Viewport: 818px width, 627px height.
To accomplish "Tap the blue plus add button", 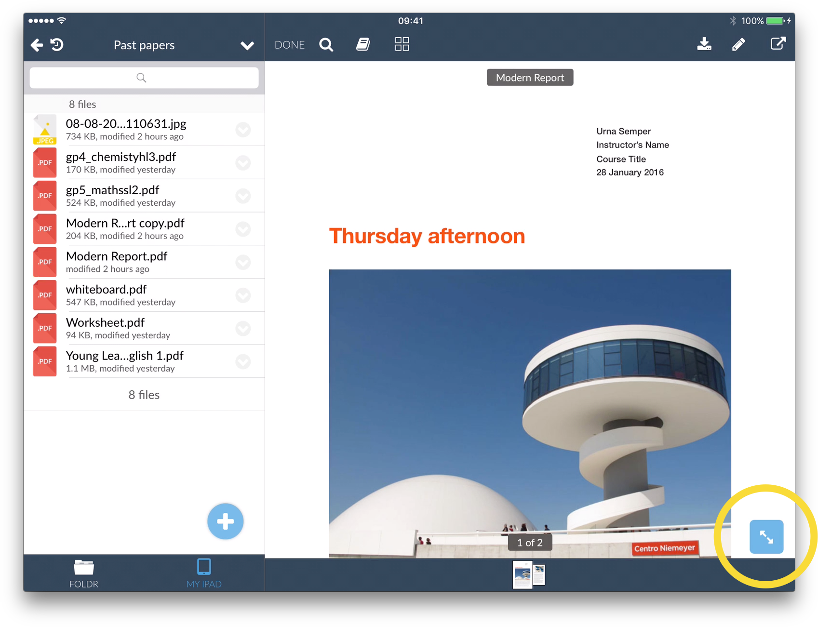I will click(x=225, y=521).
